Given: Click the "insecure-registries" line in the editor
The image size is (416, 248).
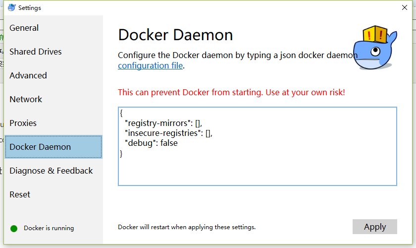Looking at the screenshot, I should [x=168, y=133].
